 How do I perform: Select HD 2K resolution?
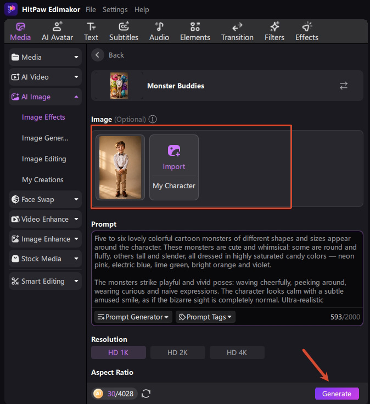click(178, 352)
